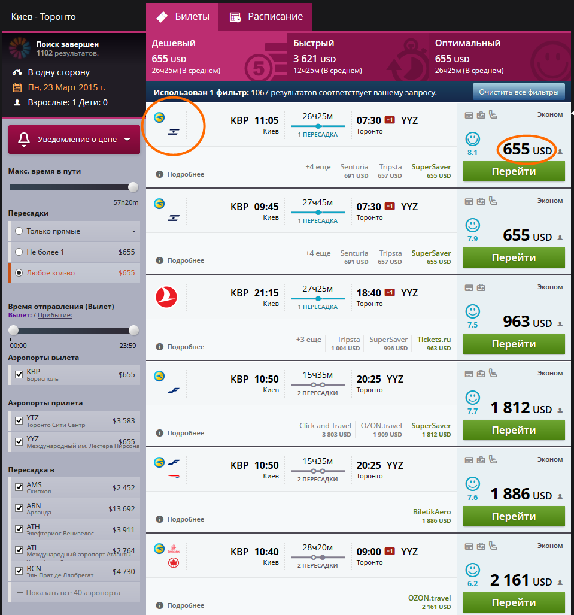Expand Показать все 40 аэропорта list
The image size is (574, 615).
69,592
